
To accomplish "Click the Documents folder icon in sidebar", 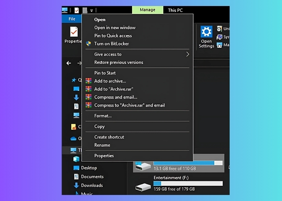I will pyautogui.click(x=76, y=176).
